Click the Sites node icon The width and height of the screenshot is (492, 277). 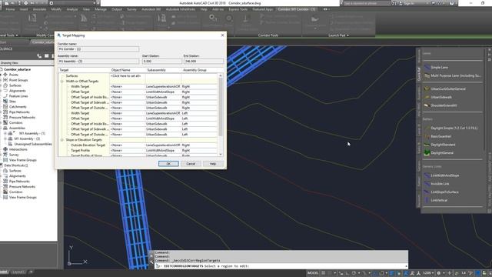pyautogui.click(x=5, y=102)
